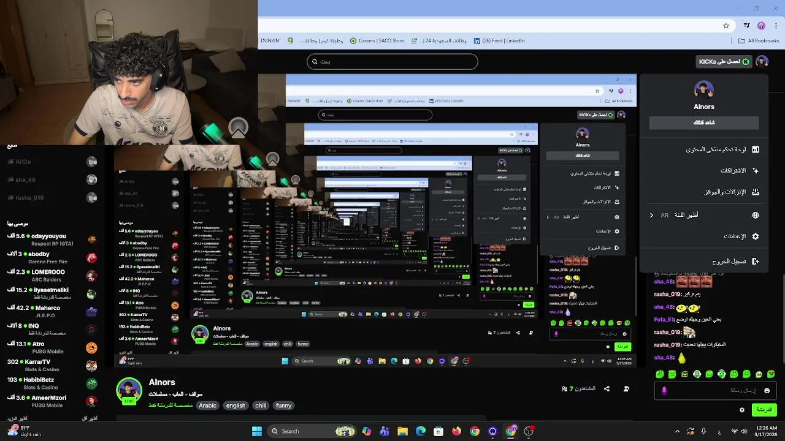Open All Bookmarks folder
The height and width of the screenshot is (441, 785).
click(759, 41)
